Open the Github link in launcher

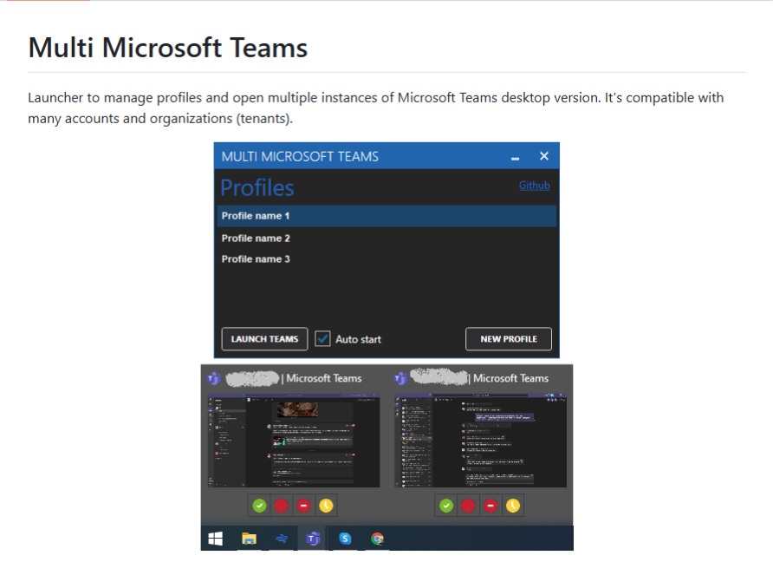[x=535, y=185]
